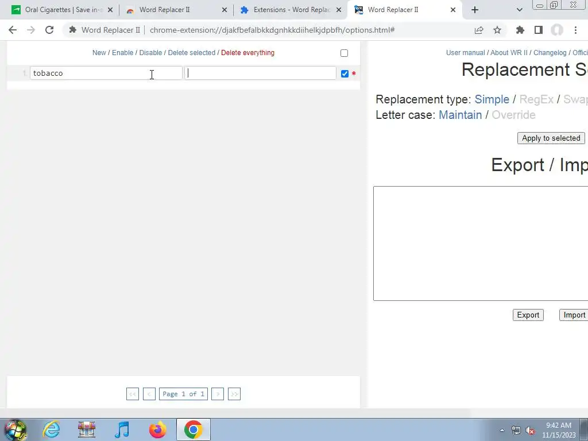Open the side panel icon in Chrome toolbar
The width and height of the screenshot is (588, 441).
pyautogui.click(x=539, y=30)
